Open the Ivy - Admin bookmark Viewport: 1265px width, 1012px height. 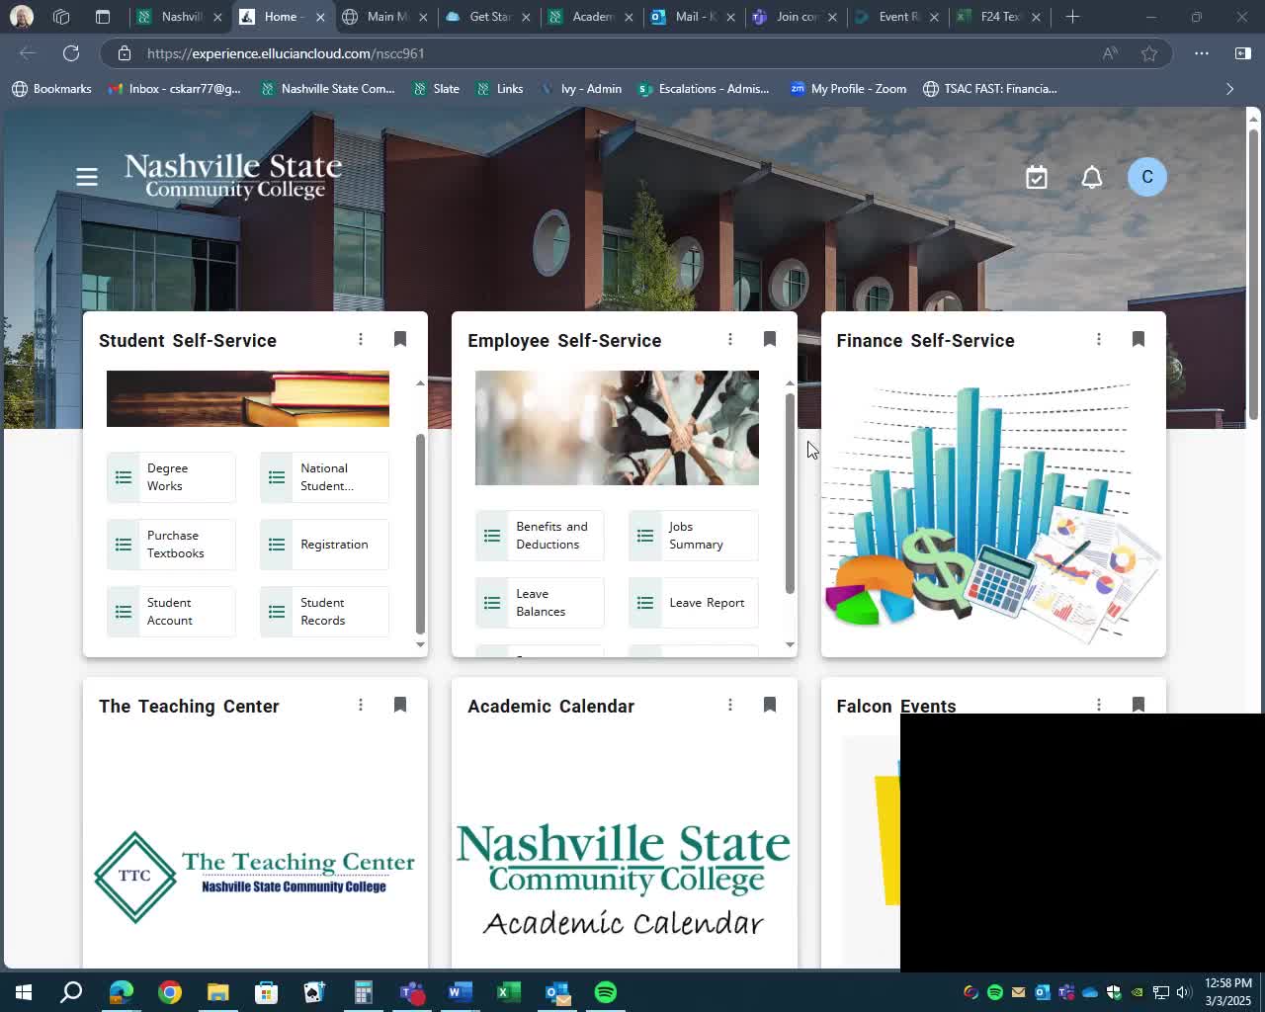[581, 89]
